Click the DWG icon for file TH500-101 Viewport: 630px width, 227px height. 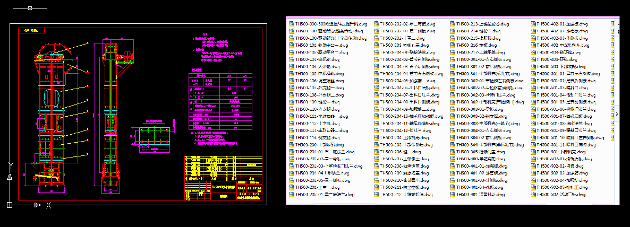pyautogui.click(x=292, y=46)
